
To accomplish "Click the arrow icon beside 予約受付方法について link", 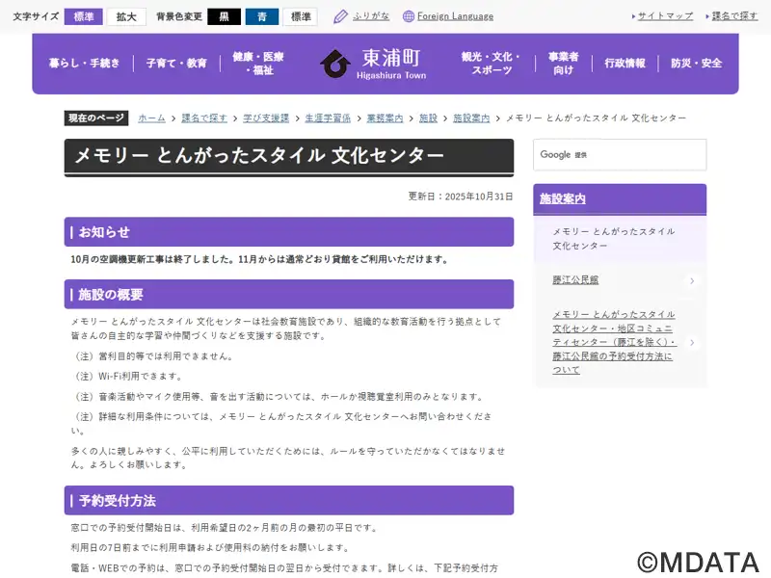I will click(x=692, y=342).
